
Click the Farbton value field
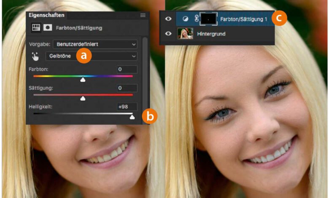[x=127, y=70]
